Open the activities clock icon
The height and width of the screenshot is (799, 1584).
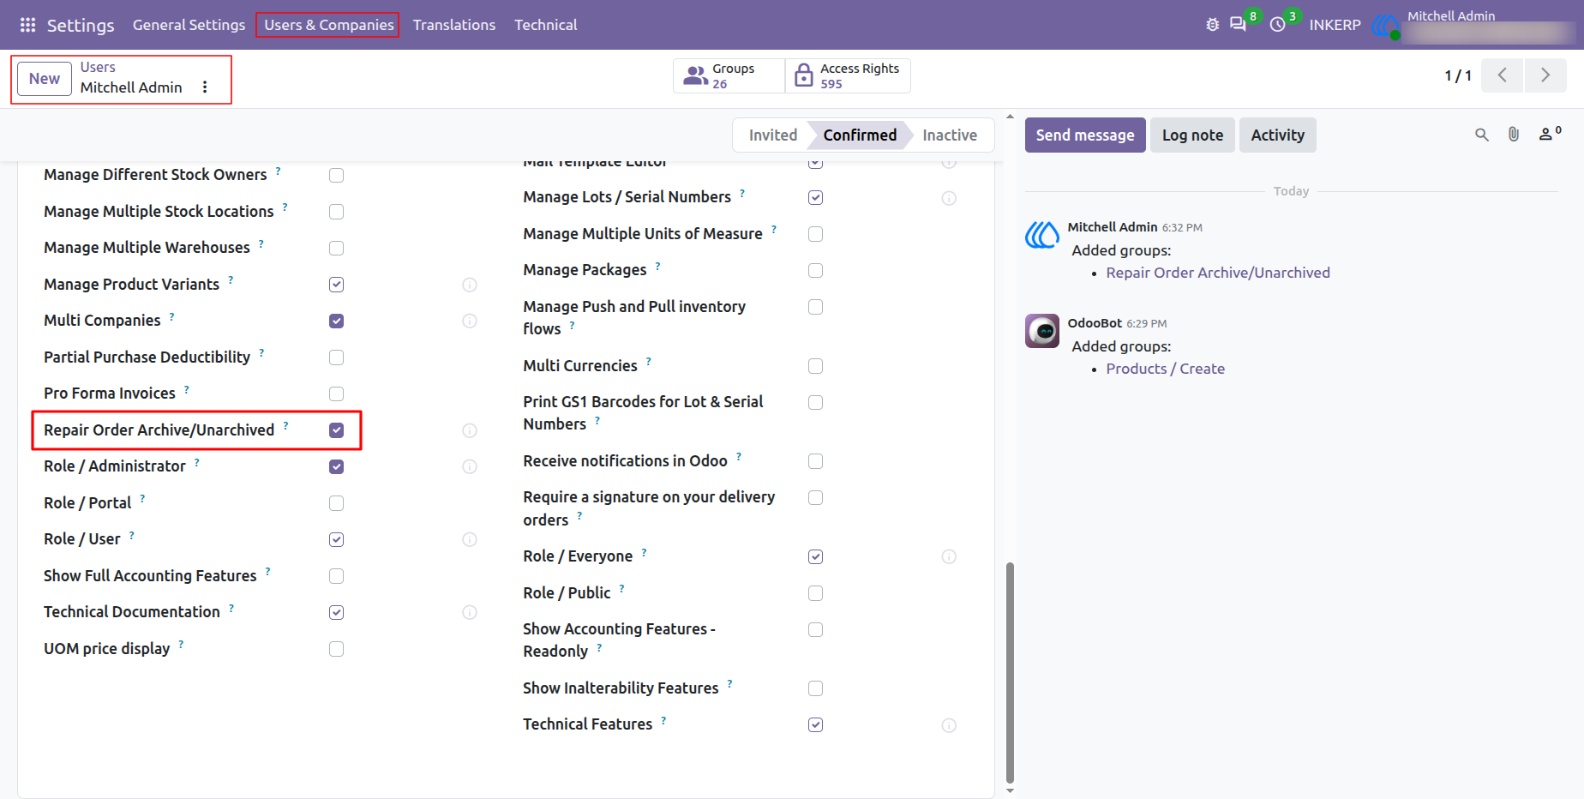tap(1277, 25)
